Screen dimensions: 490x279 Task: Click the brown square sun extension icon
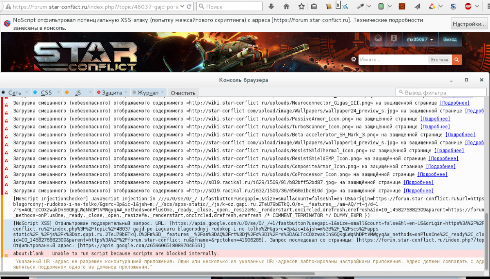click(402, 7)
